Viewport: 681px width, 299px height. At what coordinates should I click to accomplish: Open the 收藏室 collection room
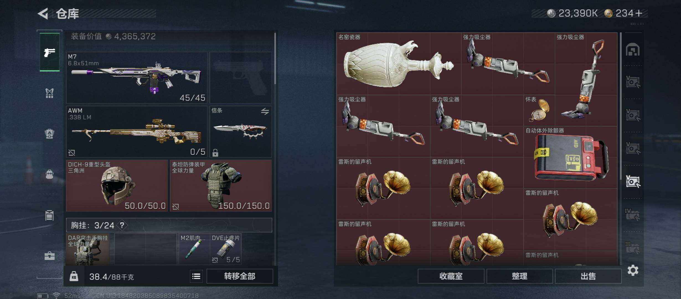(x=451, y=276)
